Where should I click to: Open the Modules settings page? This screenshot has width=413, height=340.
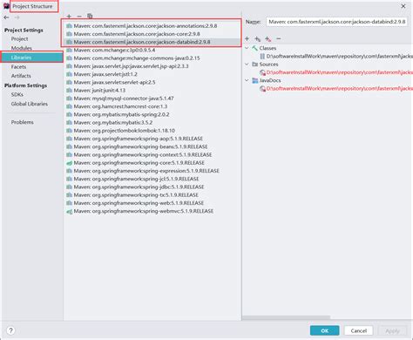coord(22,48)
